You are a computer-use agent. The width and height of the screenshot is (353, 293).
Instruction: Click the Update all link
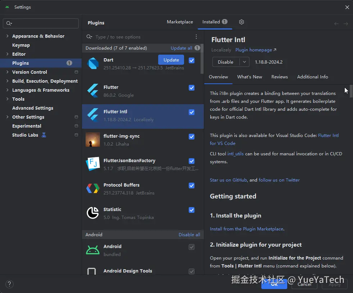182,48
